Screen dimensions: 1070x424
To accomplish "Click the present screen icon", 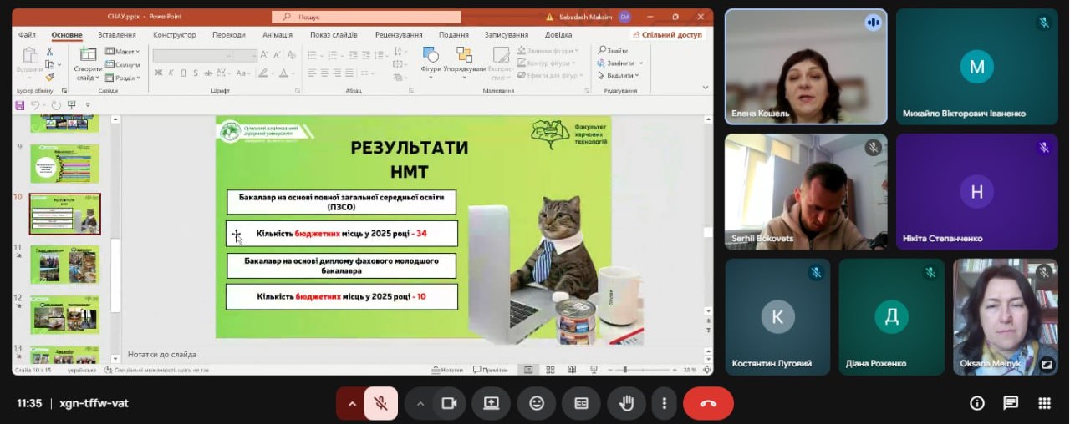I will tap(491, 403).
